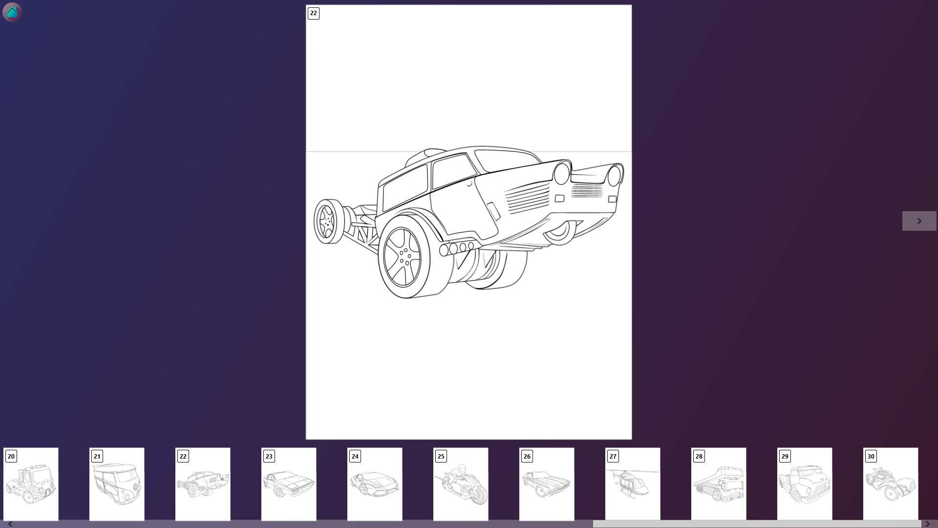
Task: Select thumbnail 20 fire truck drawing
Action: coord(31,484)
